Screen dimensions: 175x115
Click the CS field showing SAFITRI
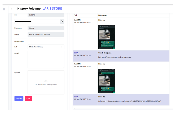(x=46, y=15)
